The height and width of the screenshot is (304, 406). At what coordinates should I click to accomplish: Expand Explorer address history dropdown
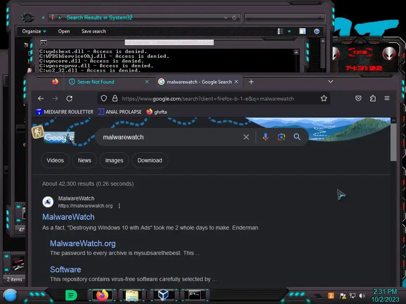click(226, 17)
